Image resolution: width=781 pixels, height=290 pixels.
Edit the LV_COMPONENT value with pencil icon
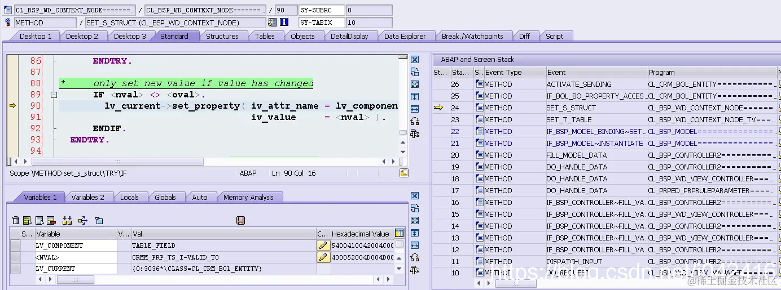pos(323,245)
